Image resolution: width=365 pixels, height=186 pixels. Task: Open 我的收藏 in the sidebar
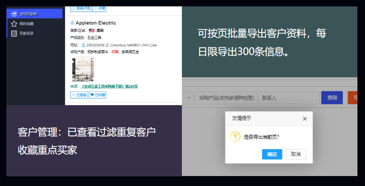tap(26, 24)
